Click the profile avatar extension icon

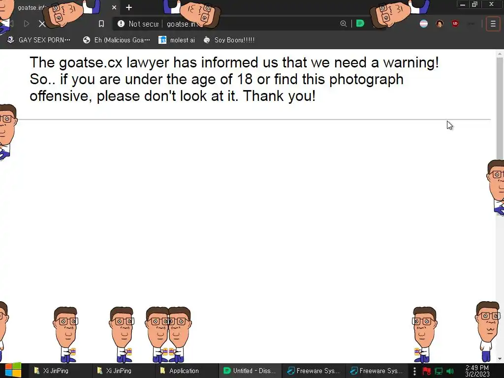440,24
